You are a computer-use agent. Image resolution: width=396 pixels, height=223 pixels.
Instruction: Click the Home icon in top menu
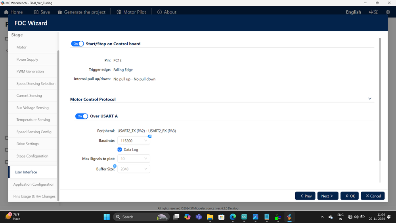tap(6, 12)
